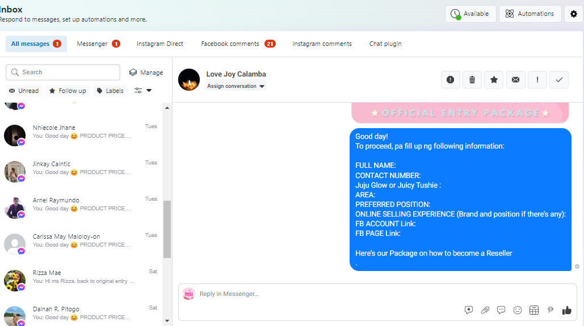584x326 pixels.
Task: Click the message delivered status icon
Action: coord(577,266)
